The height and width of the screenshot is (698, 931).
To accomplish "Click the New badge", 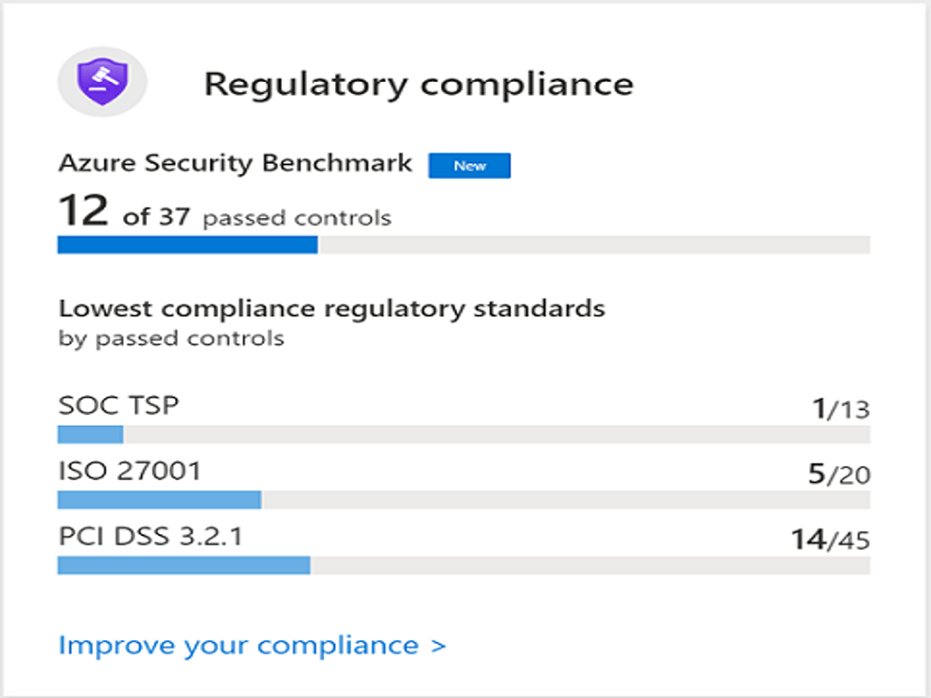I will 470,165.
